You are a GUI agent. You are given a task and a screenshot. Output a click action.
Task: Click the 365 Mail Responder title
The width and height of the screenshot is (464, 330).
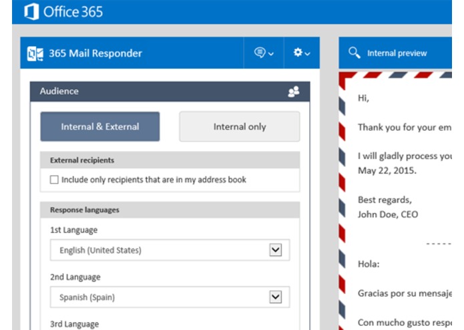pos(95,53)
